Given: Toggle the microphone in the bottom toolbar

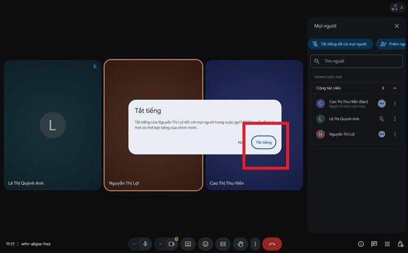Looking at the screenshot, I should point(146,244).
